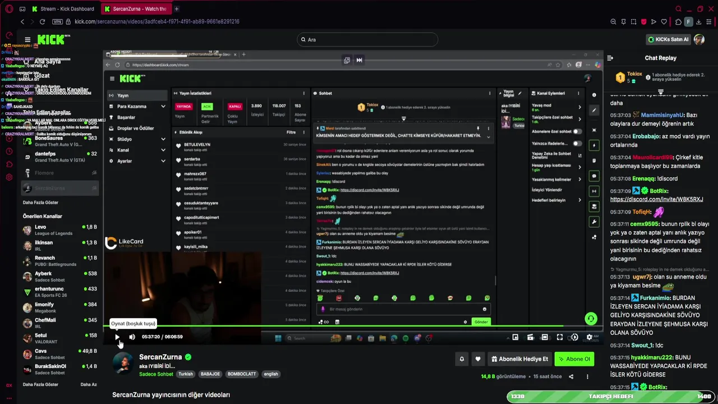The height and width of the screenshot is (404, 718).
Task: Open more options next to share
Action: [587, 377]
